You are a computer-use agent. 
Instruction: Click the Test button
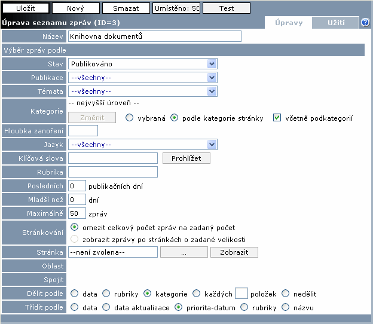tap(226, 8)
